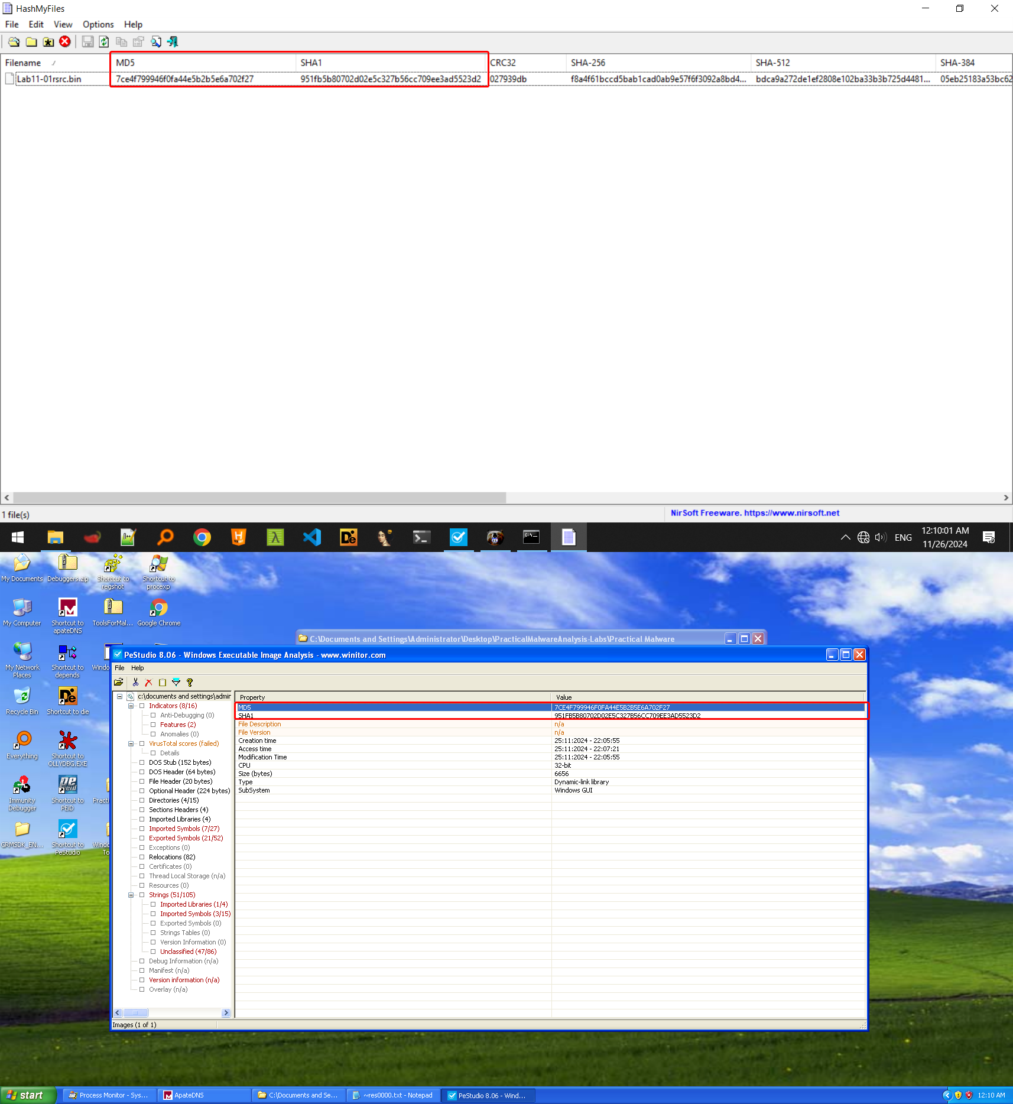The height and width of the screenshot is (1104, 1013).
Task: Check the Anti-Debugging (0) checkbox
Action: click(153, 715)
